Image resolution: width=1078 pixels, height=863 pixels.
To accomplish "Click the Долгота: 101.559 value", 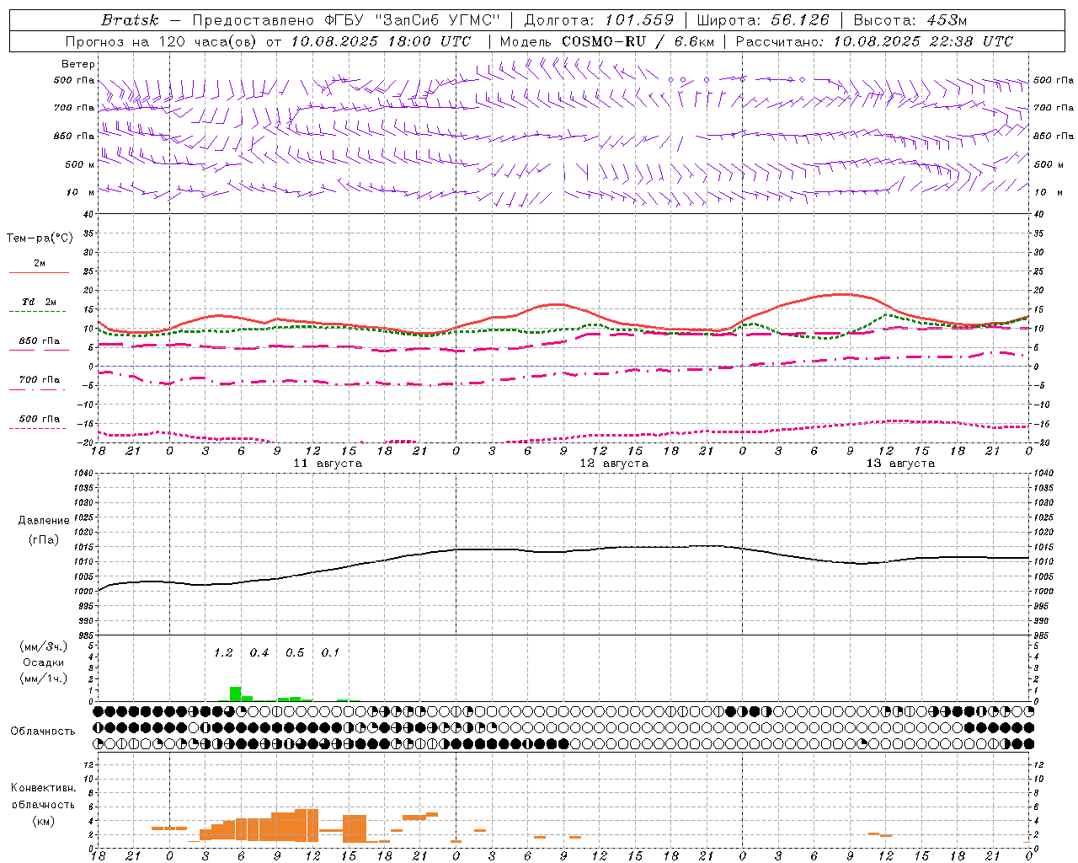I will pyautogui.click(x=599, y=20).
